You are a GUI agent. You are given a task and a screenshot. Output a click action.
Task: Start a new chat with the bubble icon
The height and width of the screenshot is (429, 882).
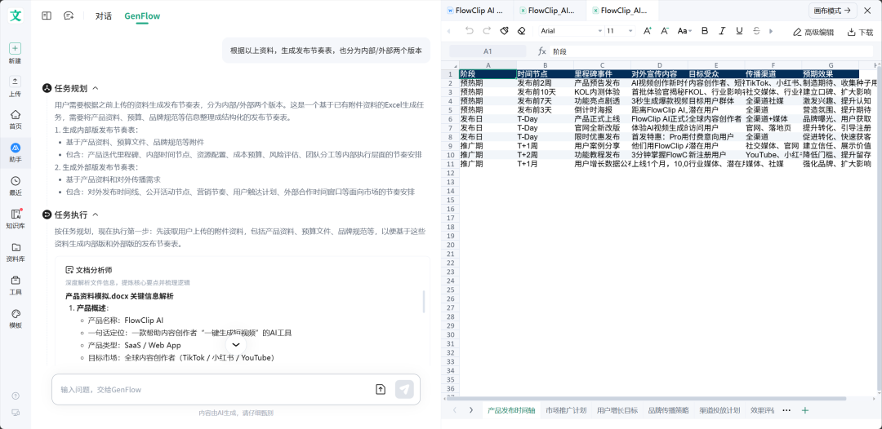(69, 15)
